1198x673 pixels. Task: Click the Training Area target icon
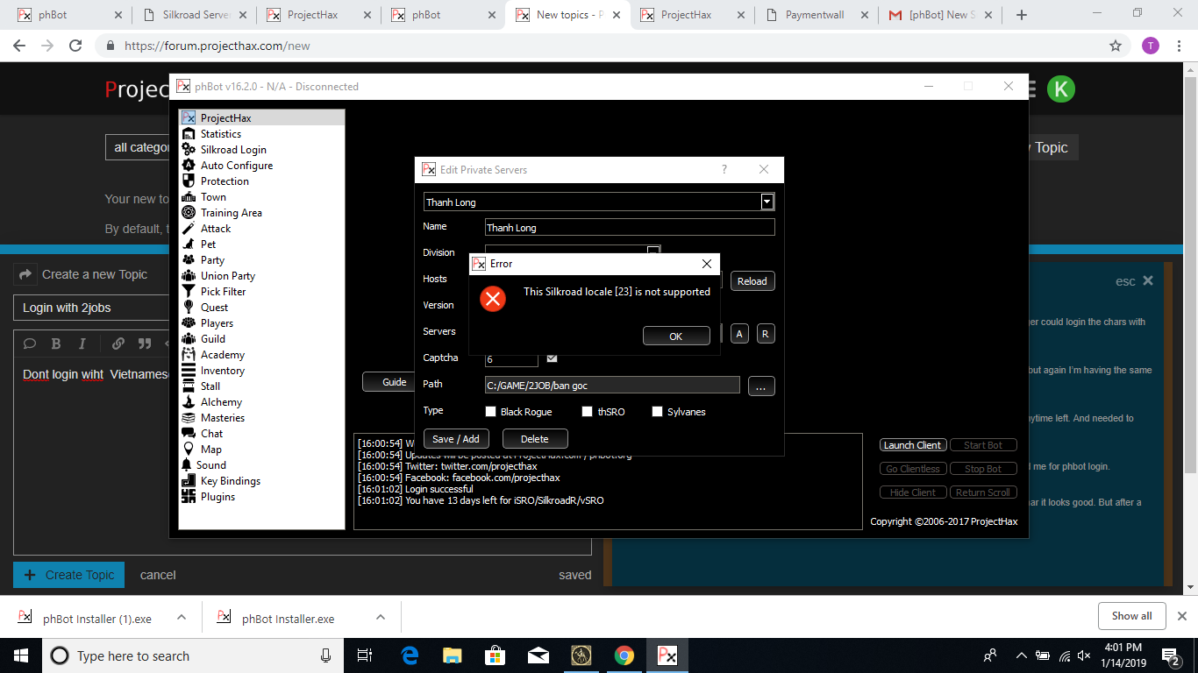(x=189, y=213)
